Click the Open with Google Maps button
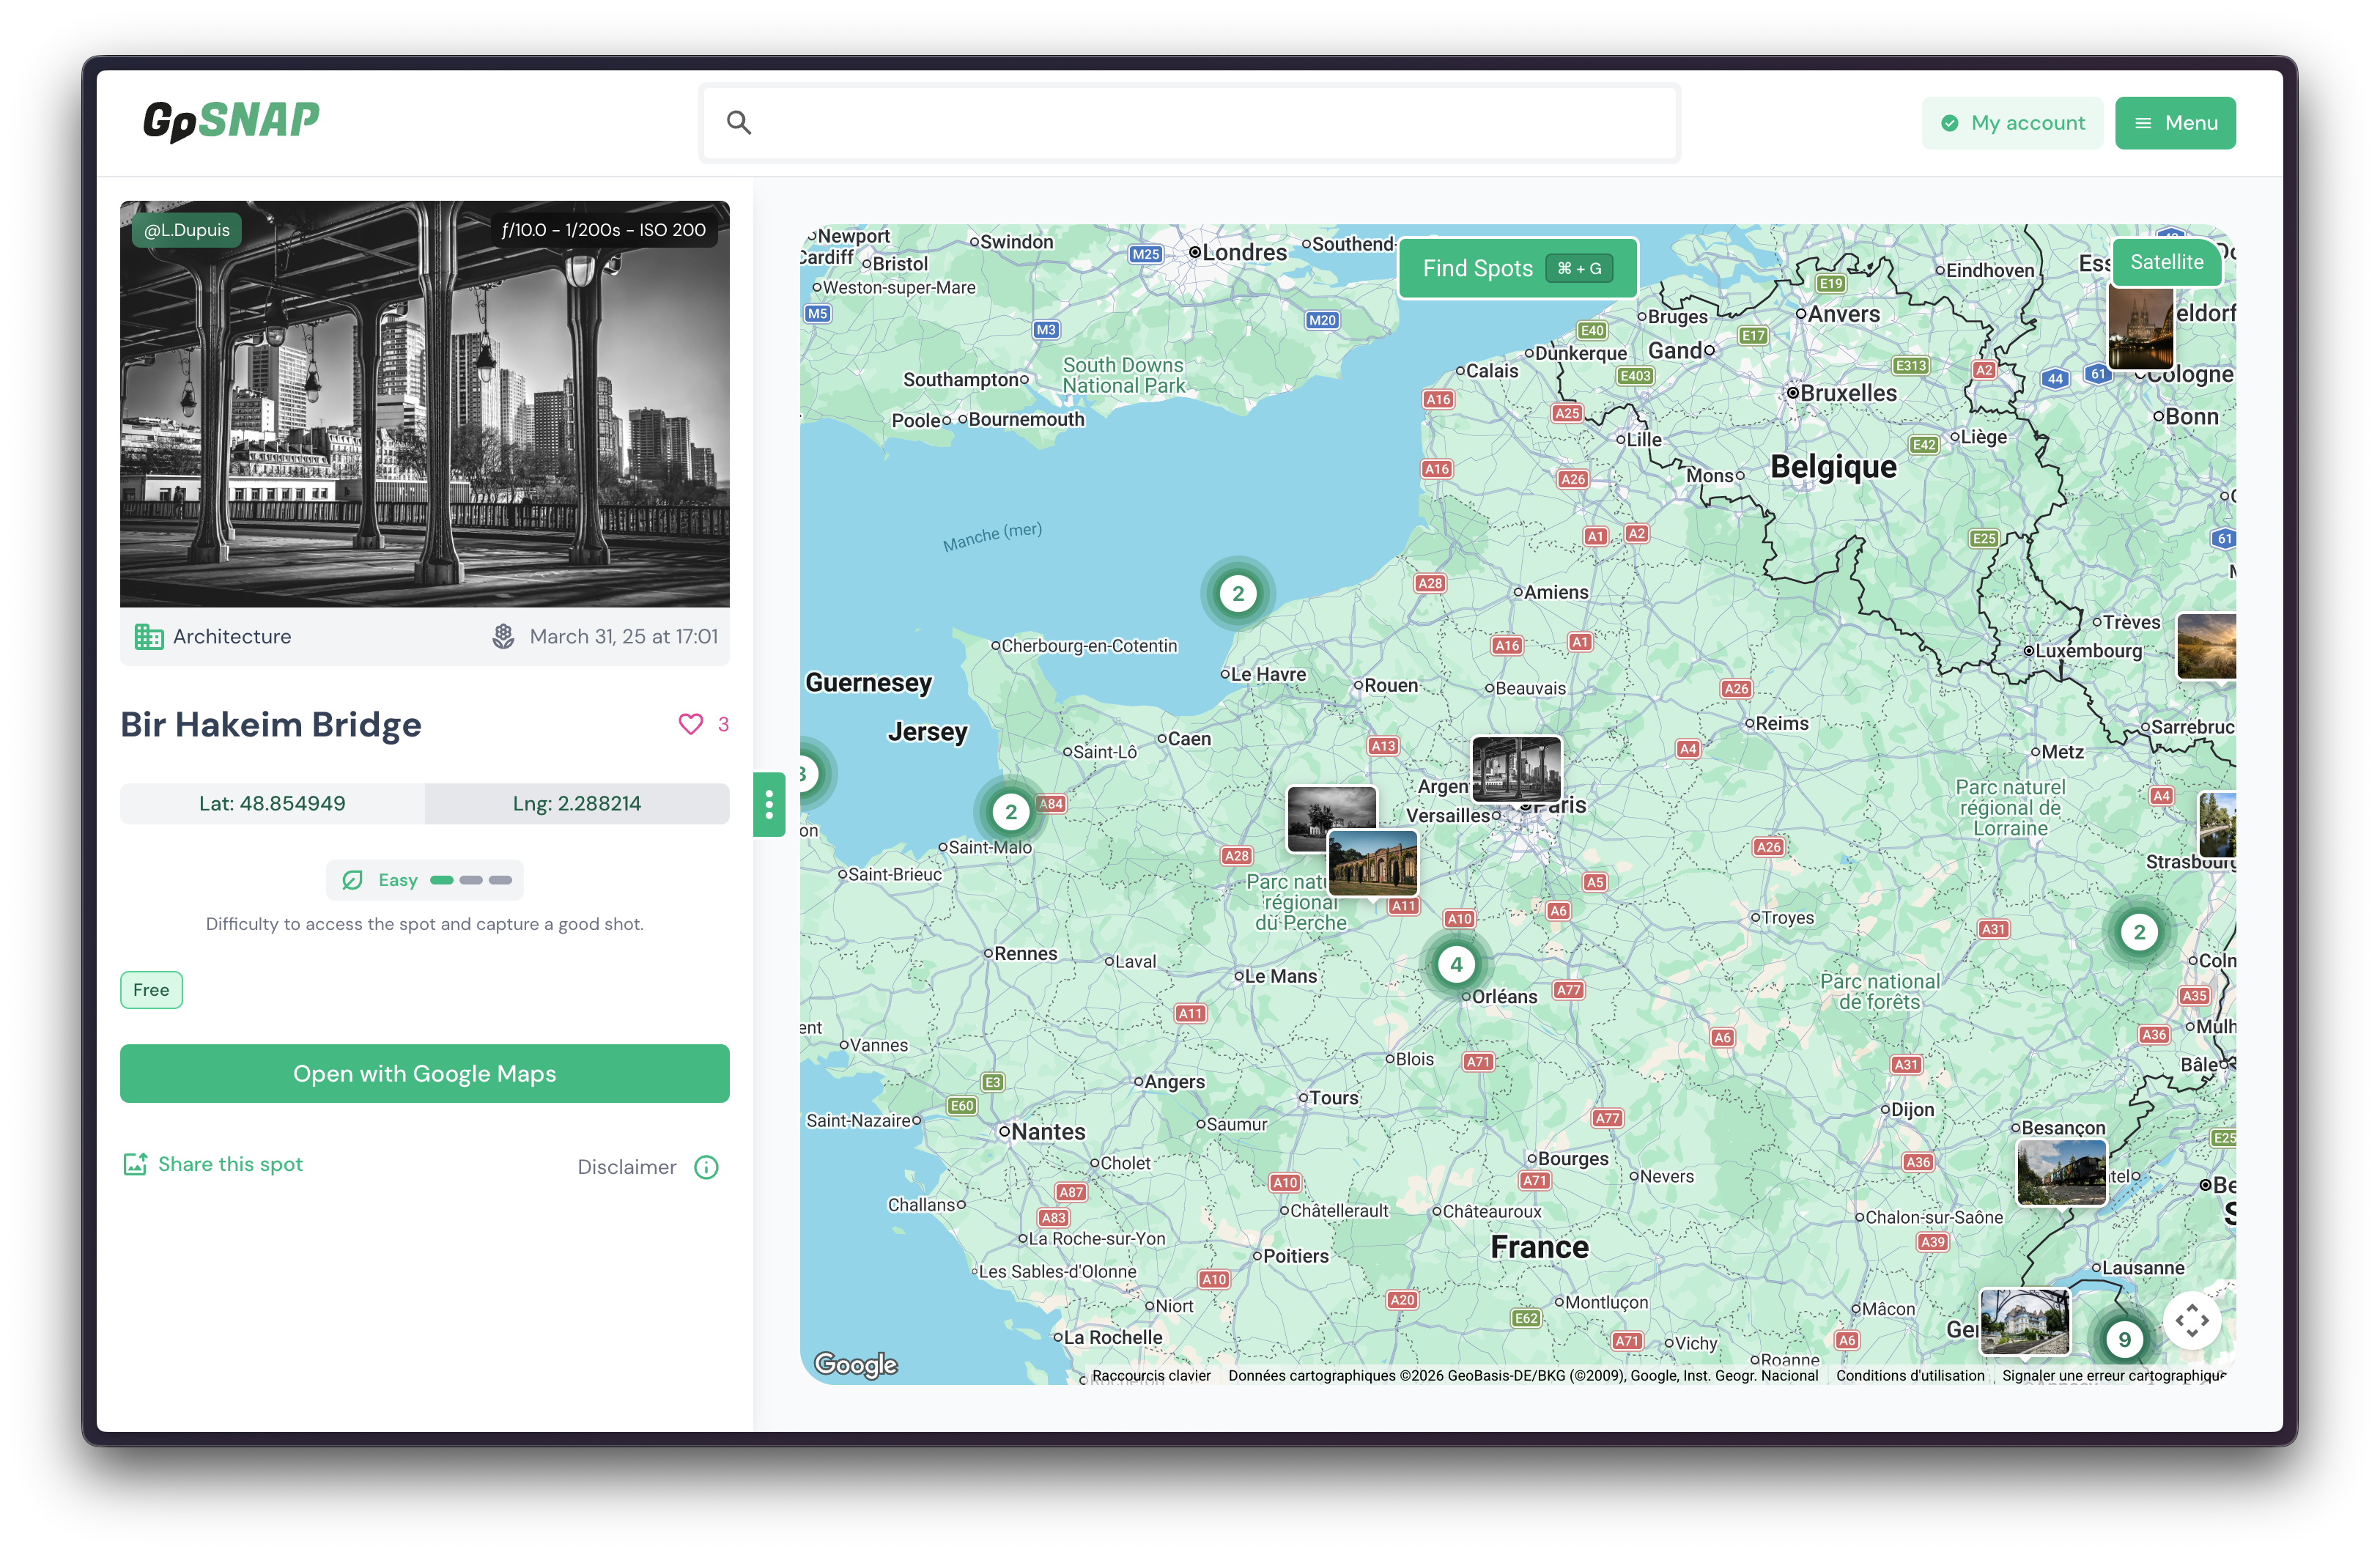2380x1555 pixels. (x=424, y=1073)
